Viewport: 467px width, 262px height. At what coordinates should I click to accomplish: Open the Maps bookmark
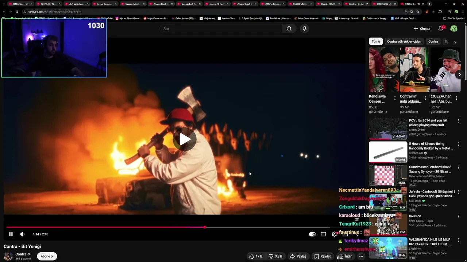tap(327, 18)
